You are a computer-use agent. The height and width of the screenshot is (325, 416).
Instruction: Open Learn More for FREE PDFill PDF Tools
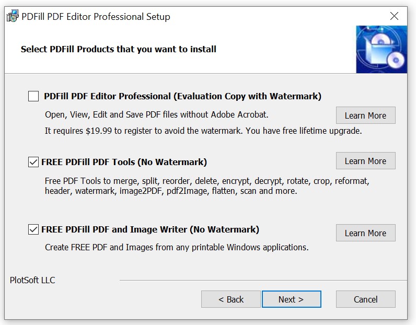[366, 161]
